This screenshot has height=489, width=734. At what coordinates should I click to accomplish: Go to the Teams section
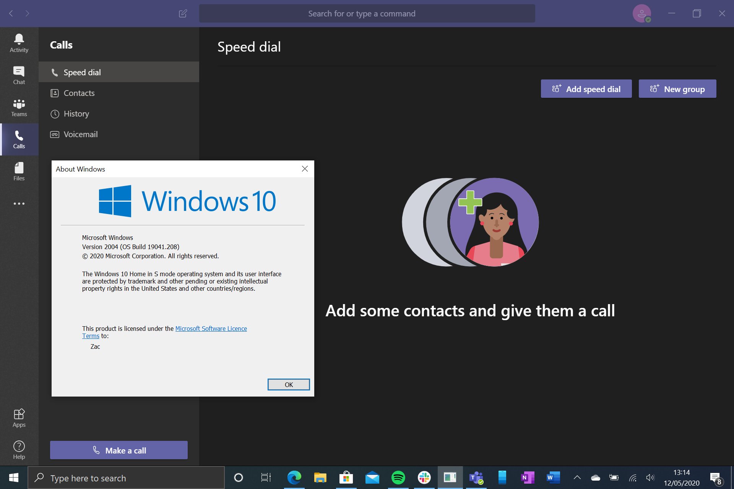(19, 107)
